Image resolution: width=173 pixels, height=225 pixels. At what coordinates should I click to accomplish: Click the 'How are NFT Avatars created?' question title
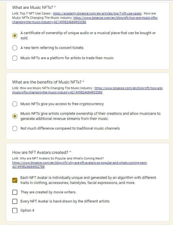40,152
